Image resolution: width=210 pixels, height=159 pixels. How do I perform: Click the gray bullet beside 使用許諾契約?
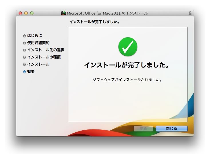24,43
